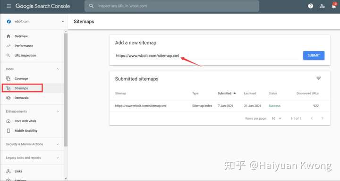Open the submitted sitemap.xml row link
The height and width of the screenshot is (181, 340).
[x=141, y=106]
